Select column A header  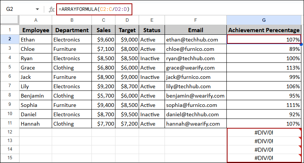(36, 20)
